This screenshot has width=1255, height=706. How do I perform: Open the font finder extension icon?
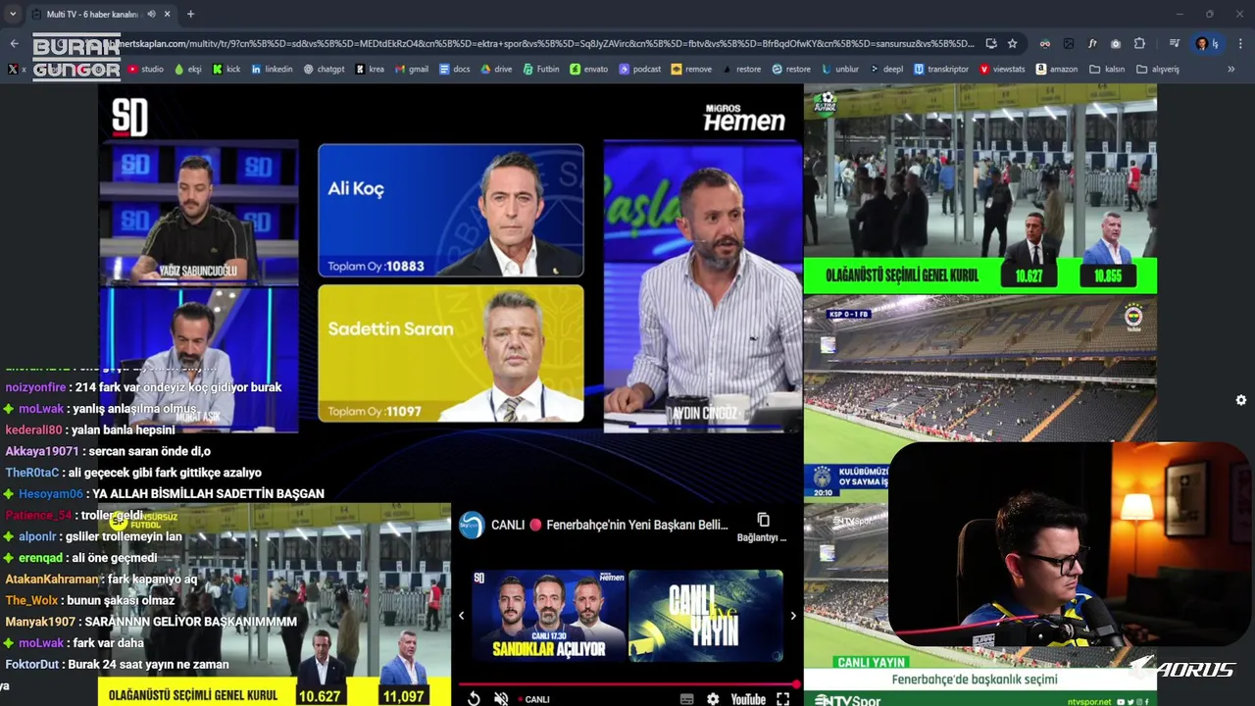(1092, 43)
